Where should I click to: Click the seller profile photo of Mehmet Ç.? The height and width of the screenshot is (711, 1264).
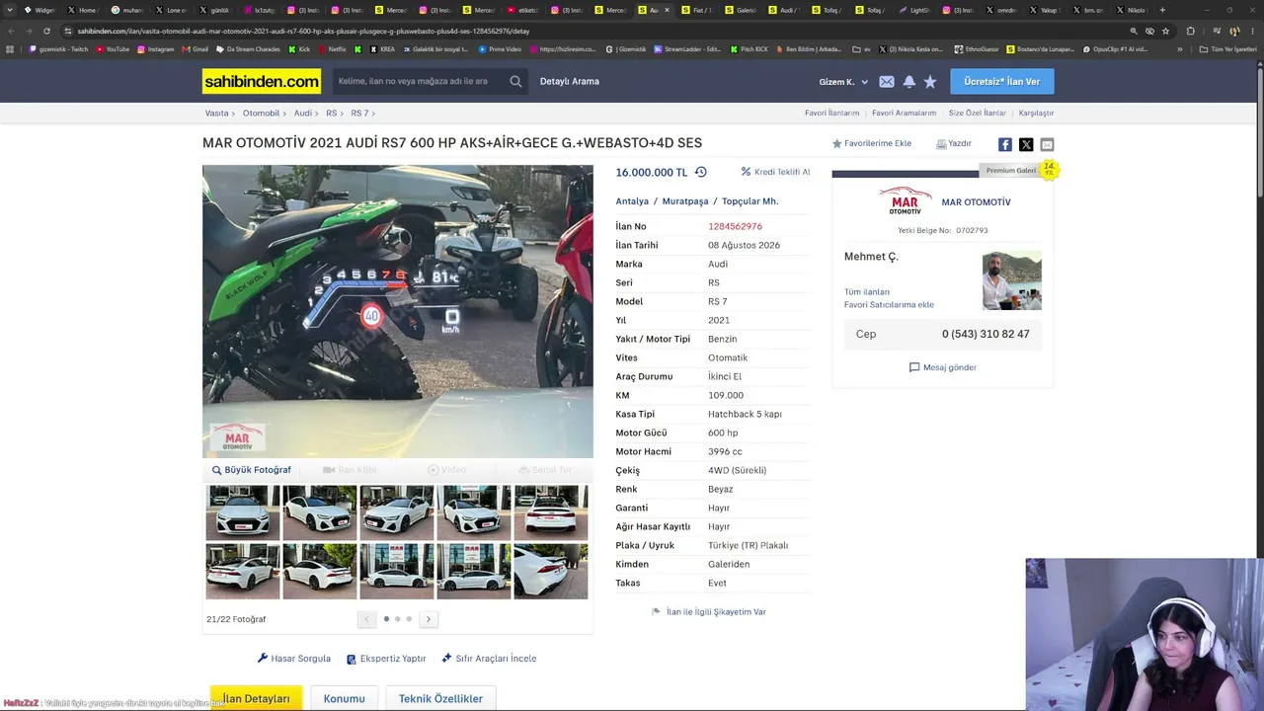(1011, 281)
